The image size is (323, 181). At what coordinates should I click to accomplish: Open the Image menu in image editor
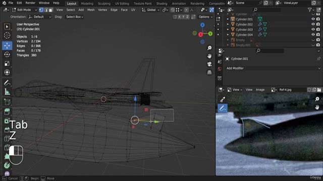(260, 89)
